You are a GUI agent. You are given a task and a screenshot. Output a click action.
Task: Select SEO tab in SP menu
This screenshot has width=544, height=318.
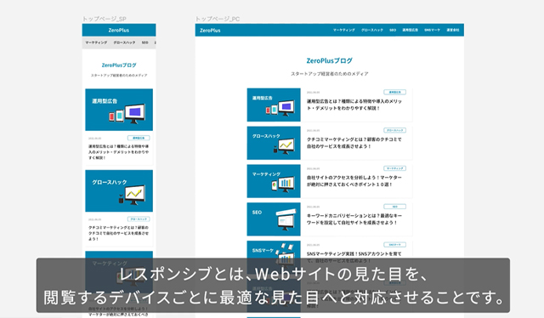click(144, 43)
